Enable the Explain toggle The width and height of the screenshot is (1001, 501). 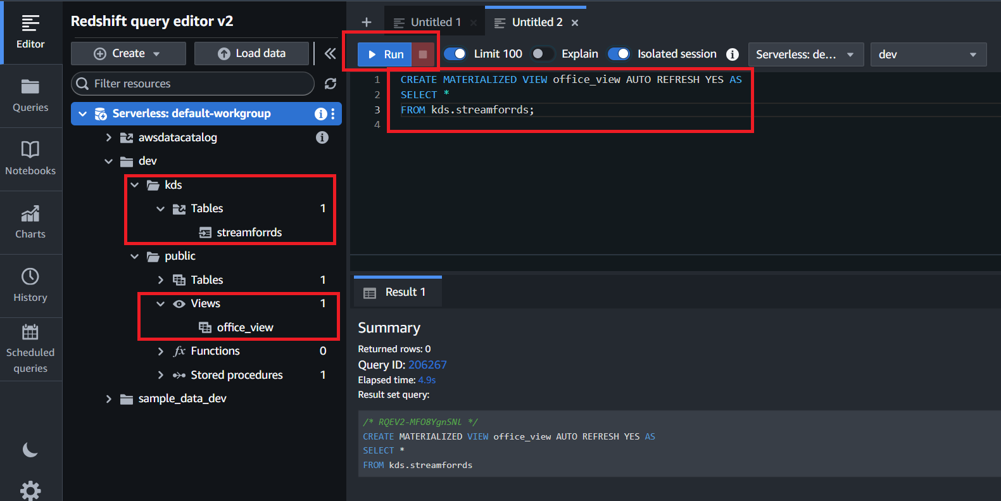543,54
